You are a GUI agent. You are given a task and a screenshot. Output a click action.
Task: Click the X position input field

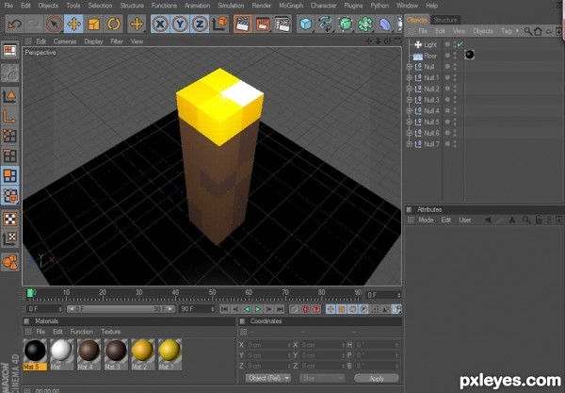268,345
